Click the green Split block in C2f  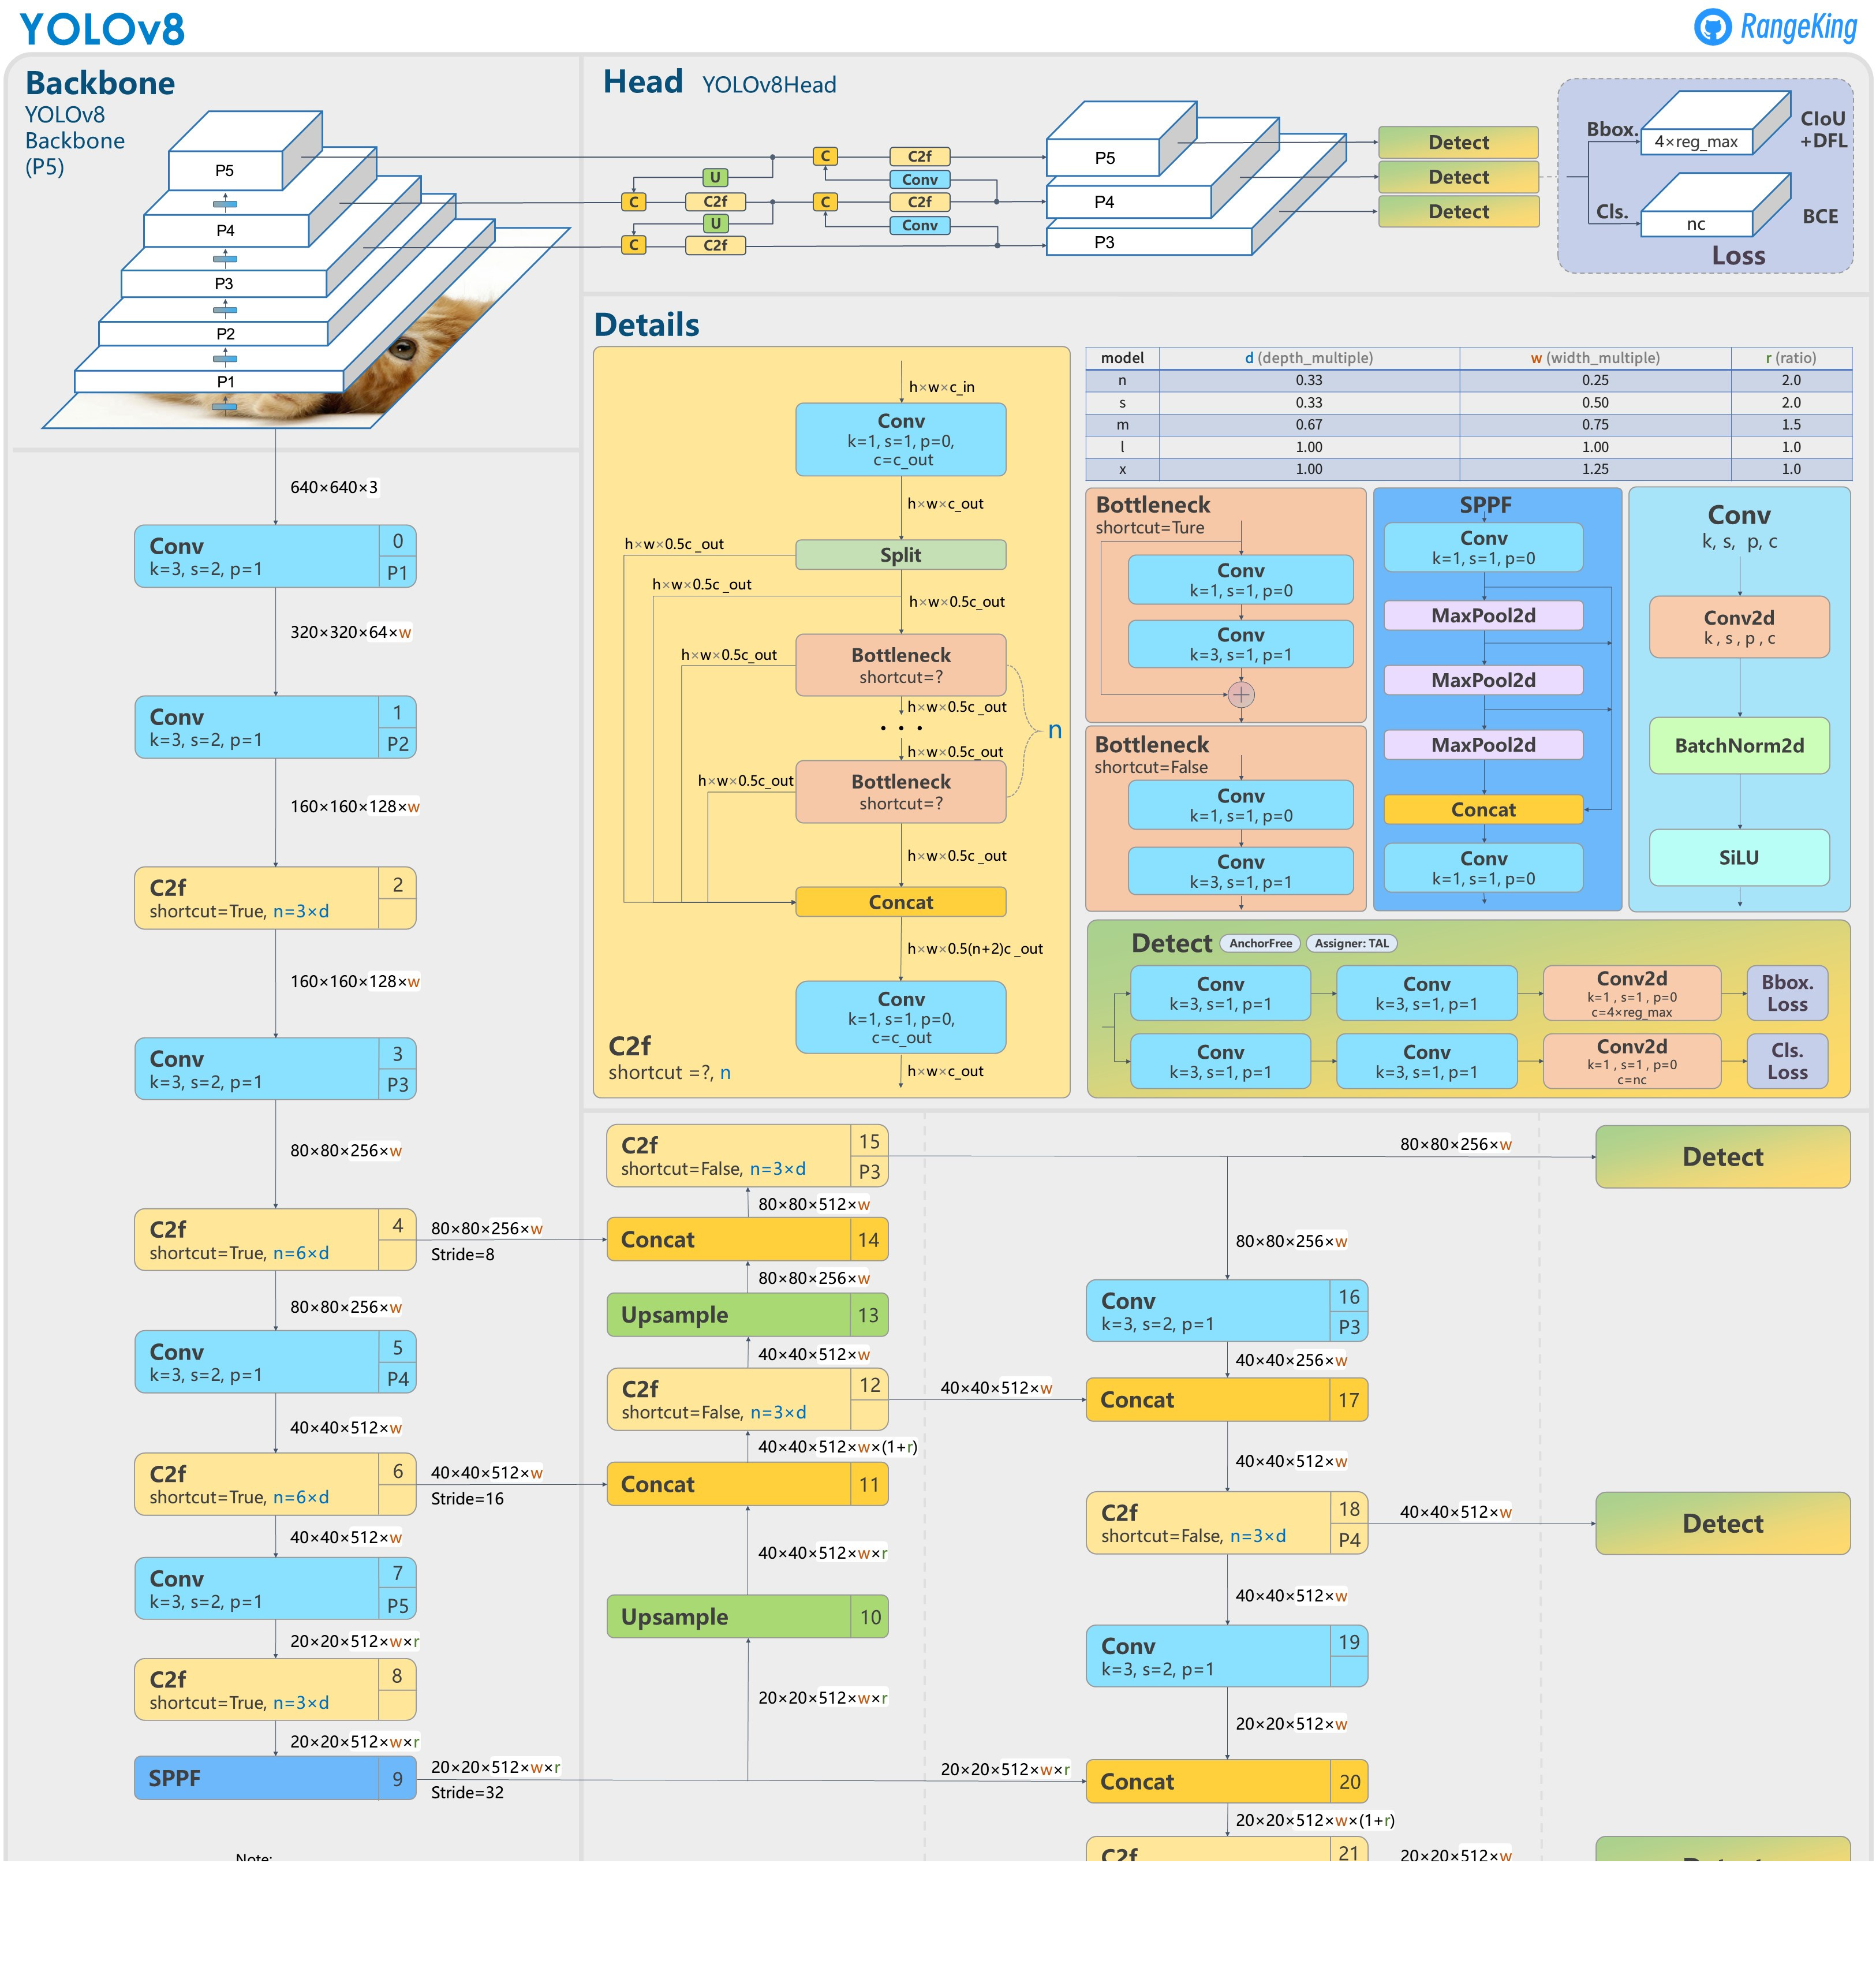900,555
